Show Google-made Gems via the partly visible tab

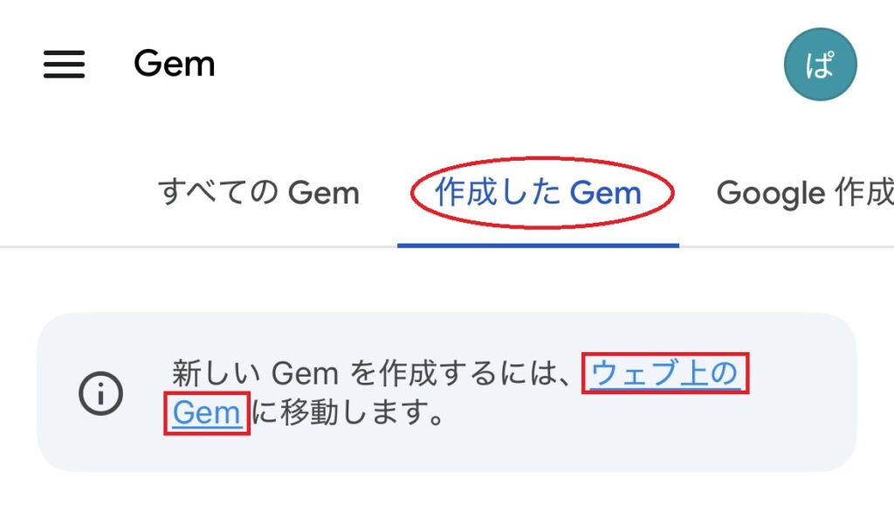[x=805, y=192]
